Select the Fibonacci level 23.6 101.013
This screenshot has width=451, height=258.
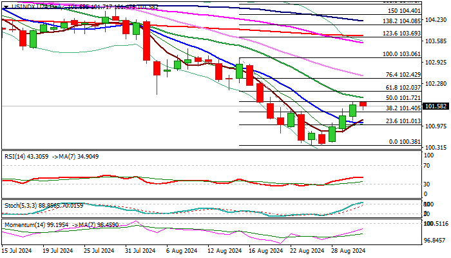[x=403, y=121]
